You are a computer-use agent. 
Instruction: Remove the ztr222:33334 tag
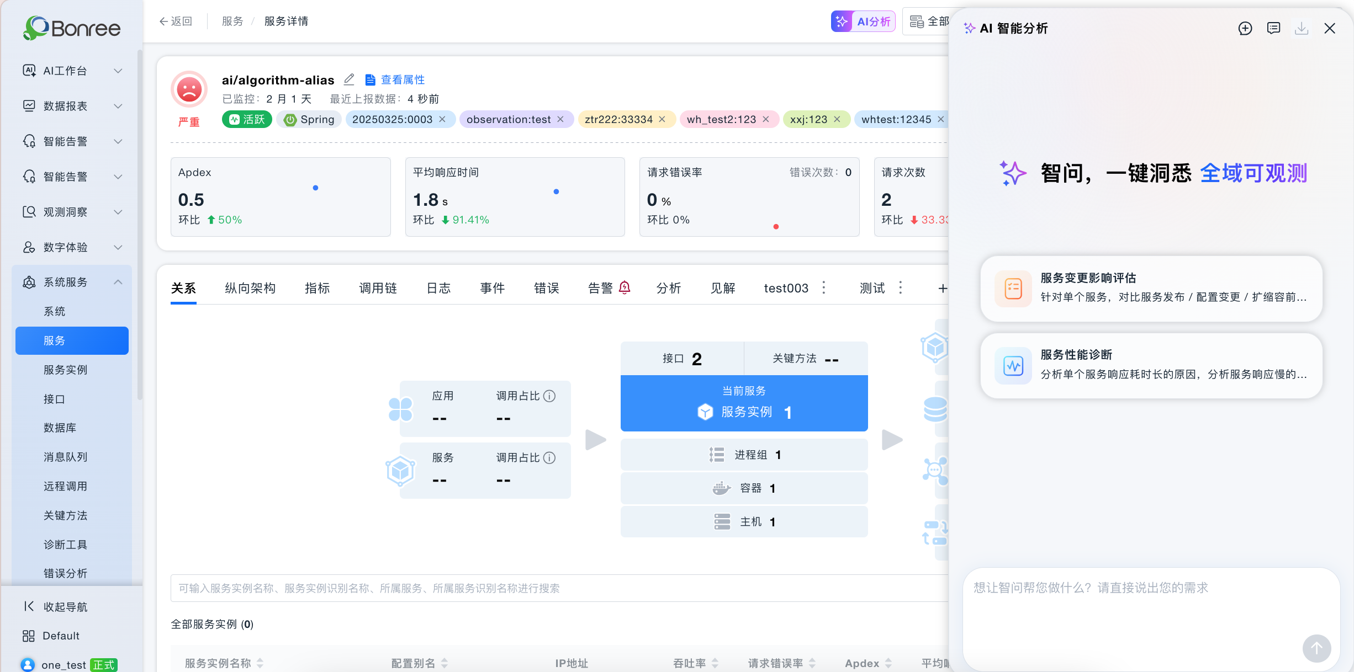click(662, 119)
